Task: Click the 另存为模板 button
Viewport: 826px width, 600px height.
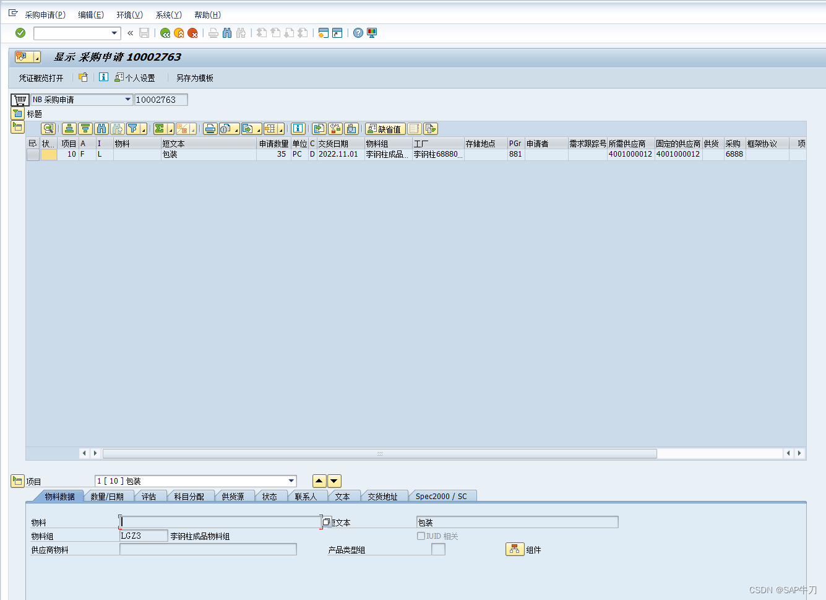Action: 195,78
